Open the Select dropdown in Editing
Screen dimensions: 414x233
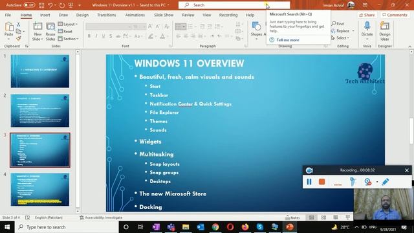340,38
